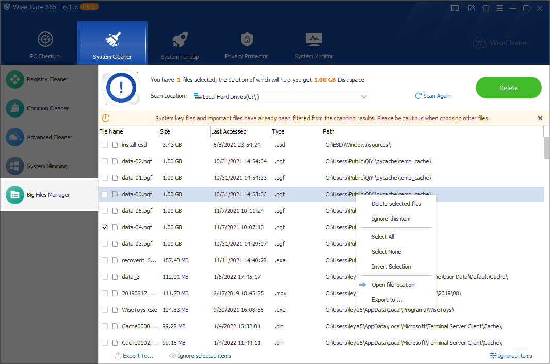Check the data-05.pgf checkbox

(x=105, y=211)
